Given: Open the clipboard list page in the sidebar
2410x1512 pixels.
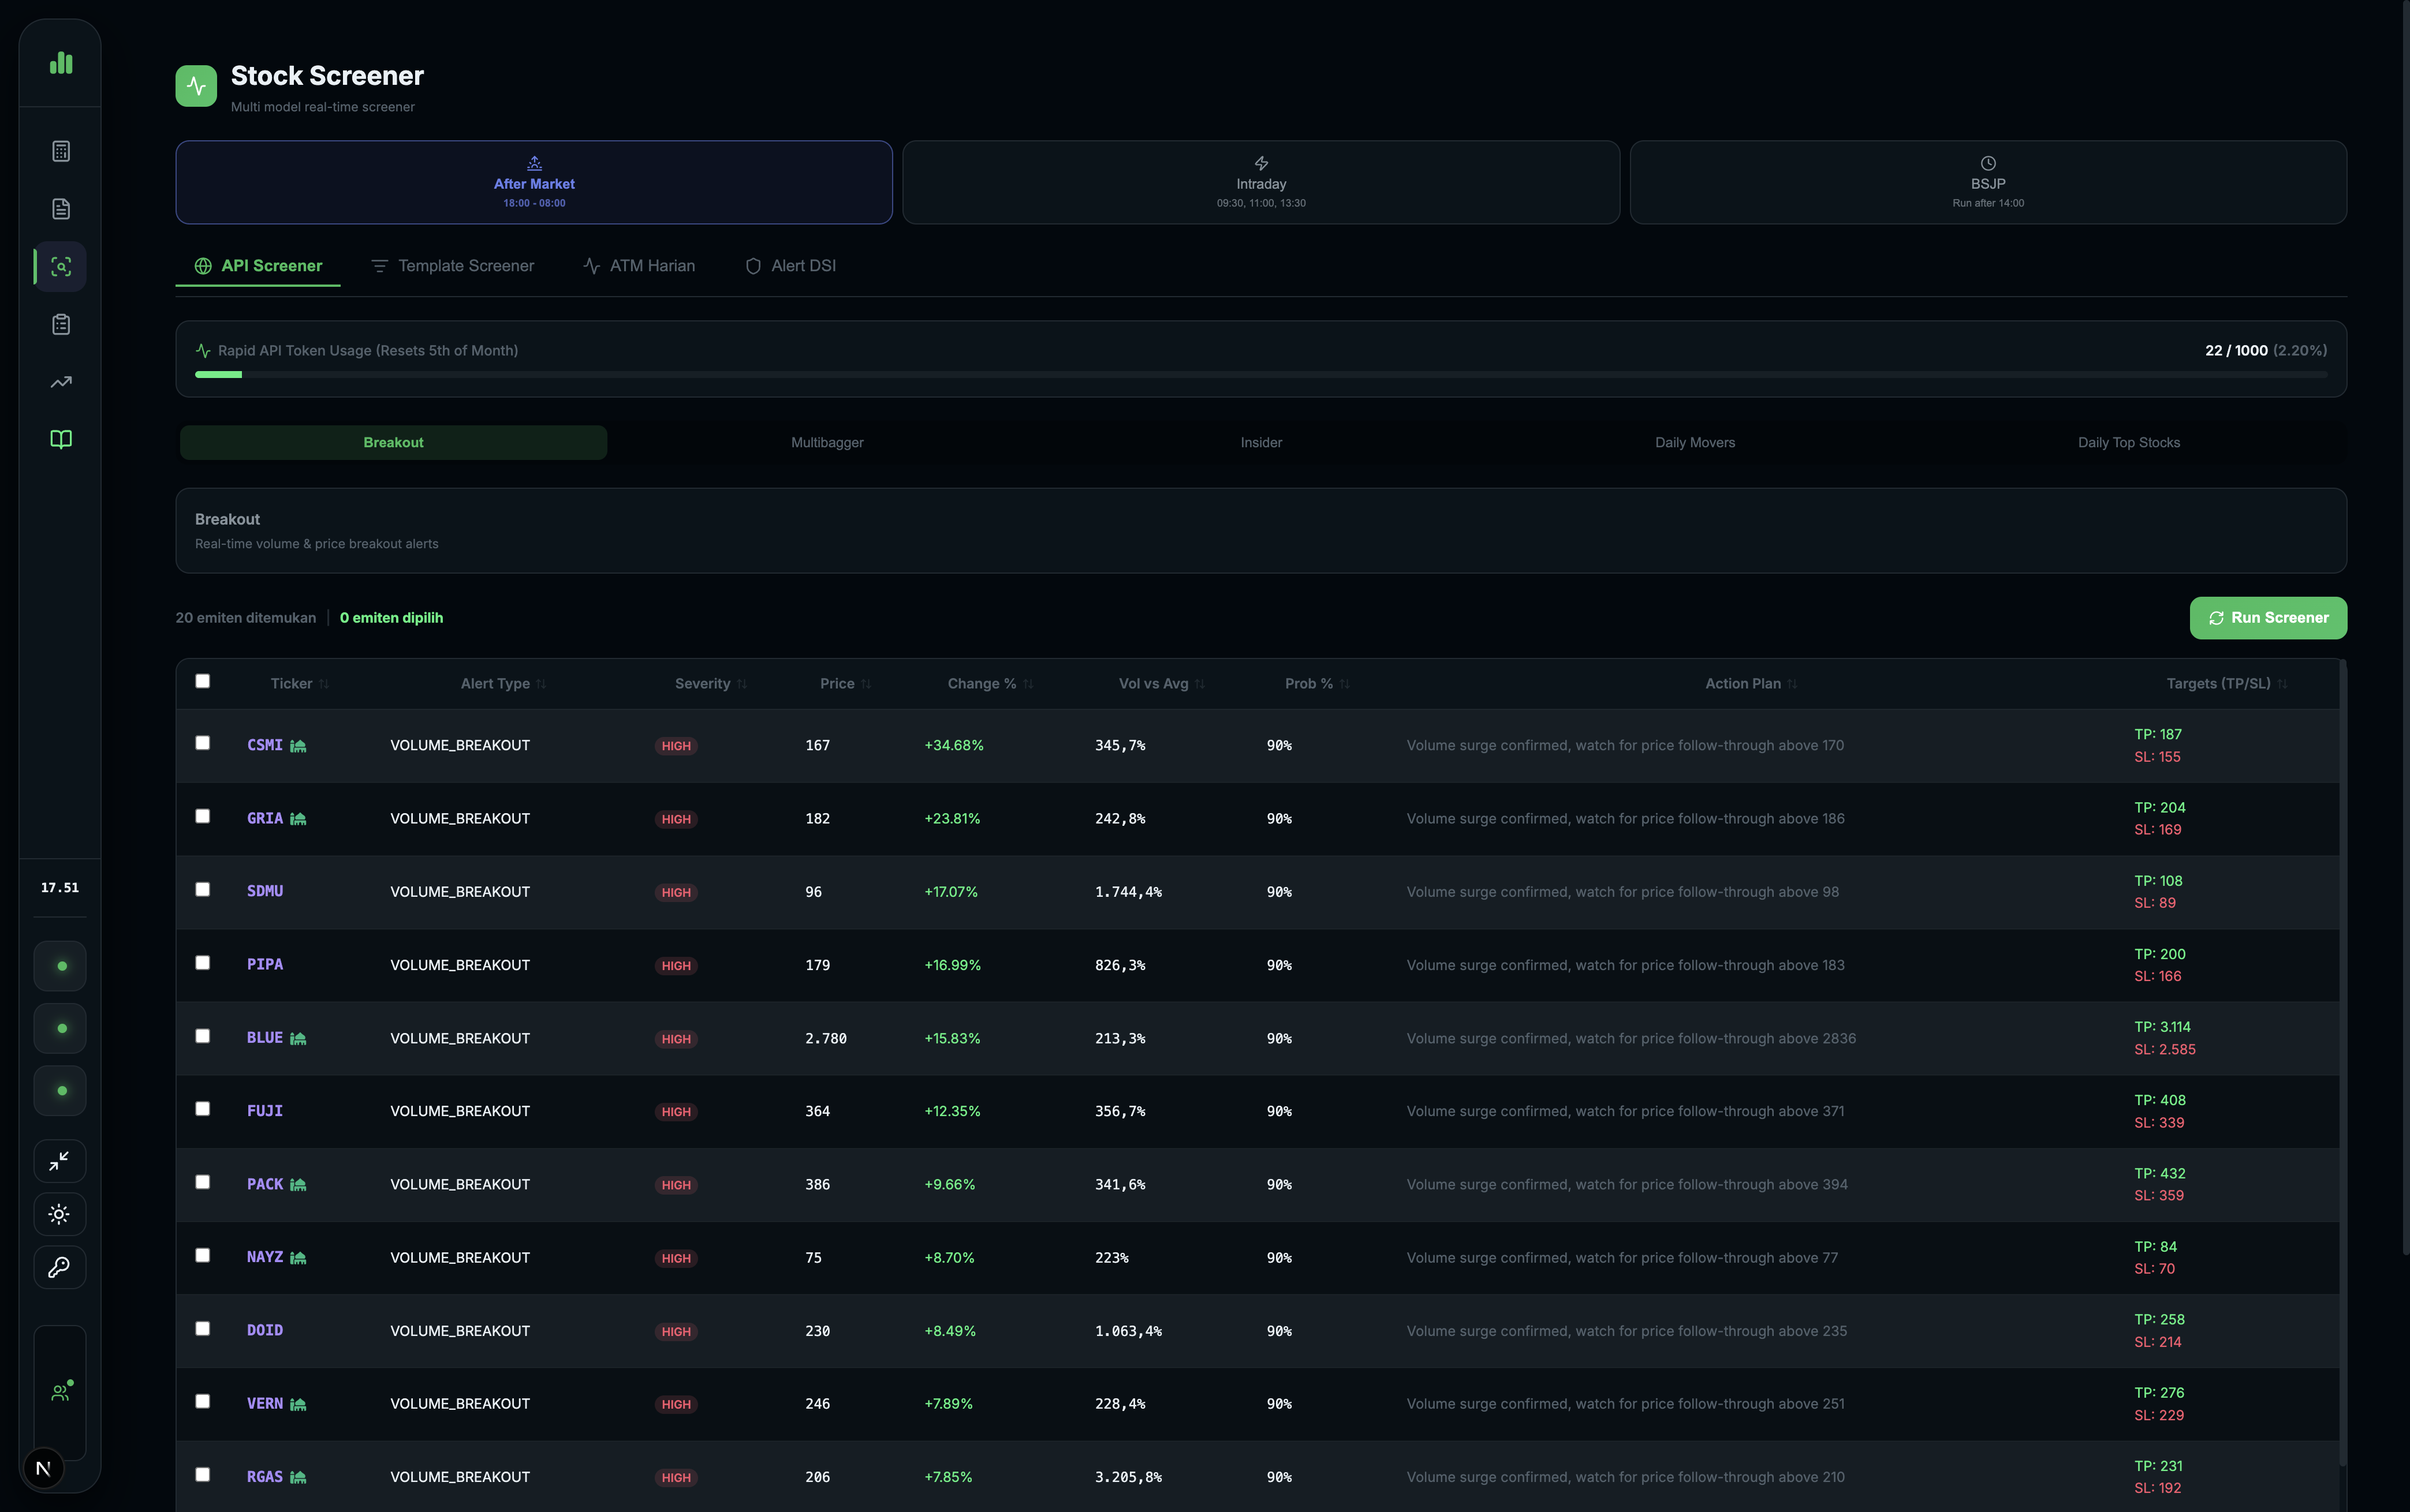Looking at the screenshot, I should tap(61, 324).
